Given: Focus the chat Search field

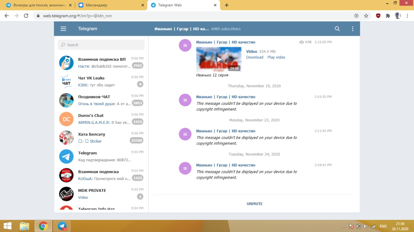Looking at the screenshot, I should click(x=101, y=45).
